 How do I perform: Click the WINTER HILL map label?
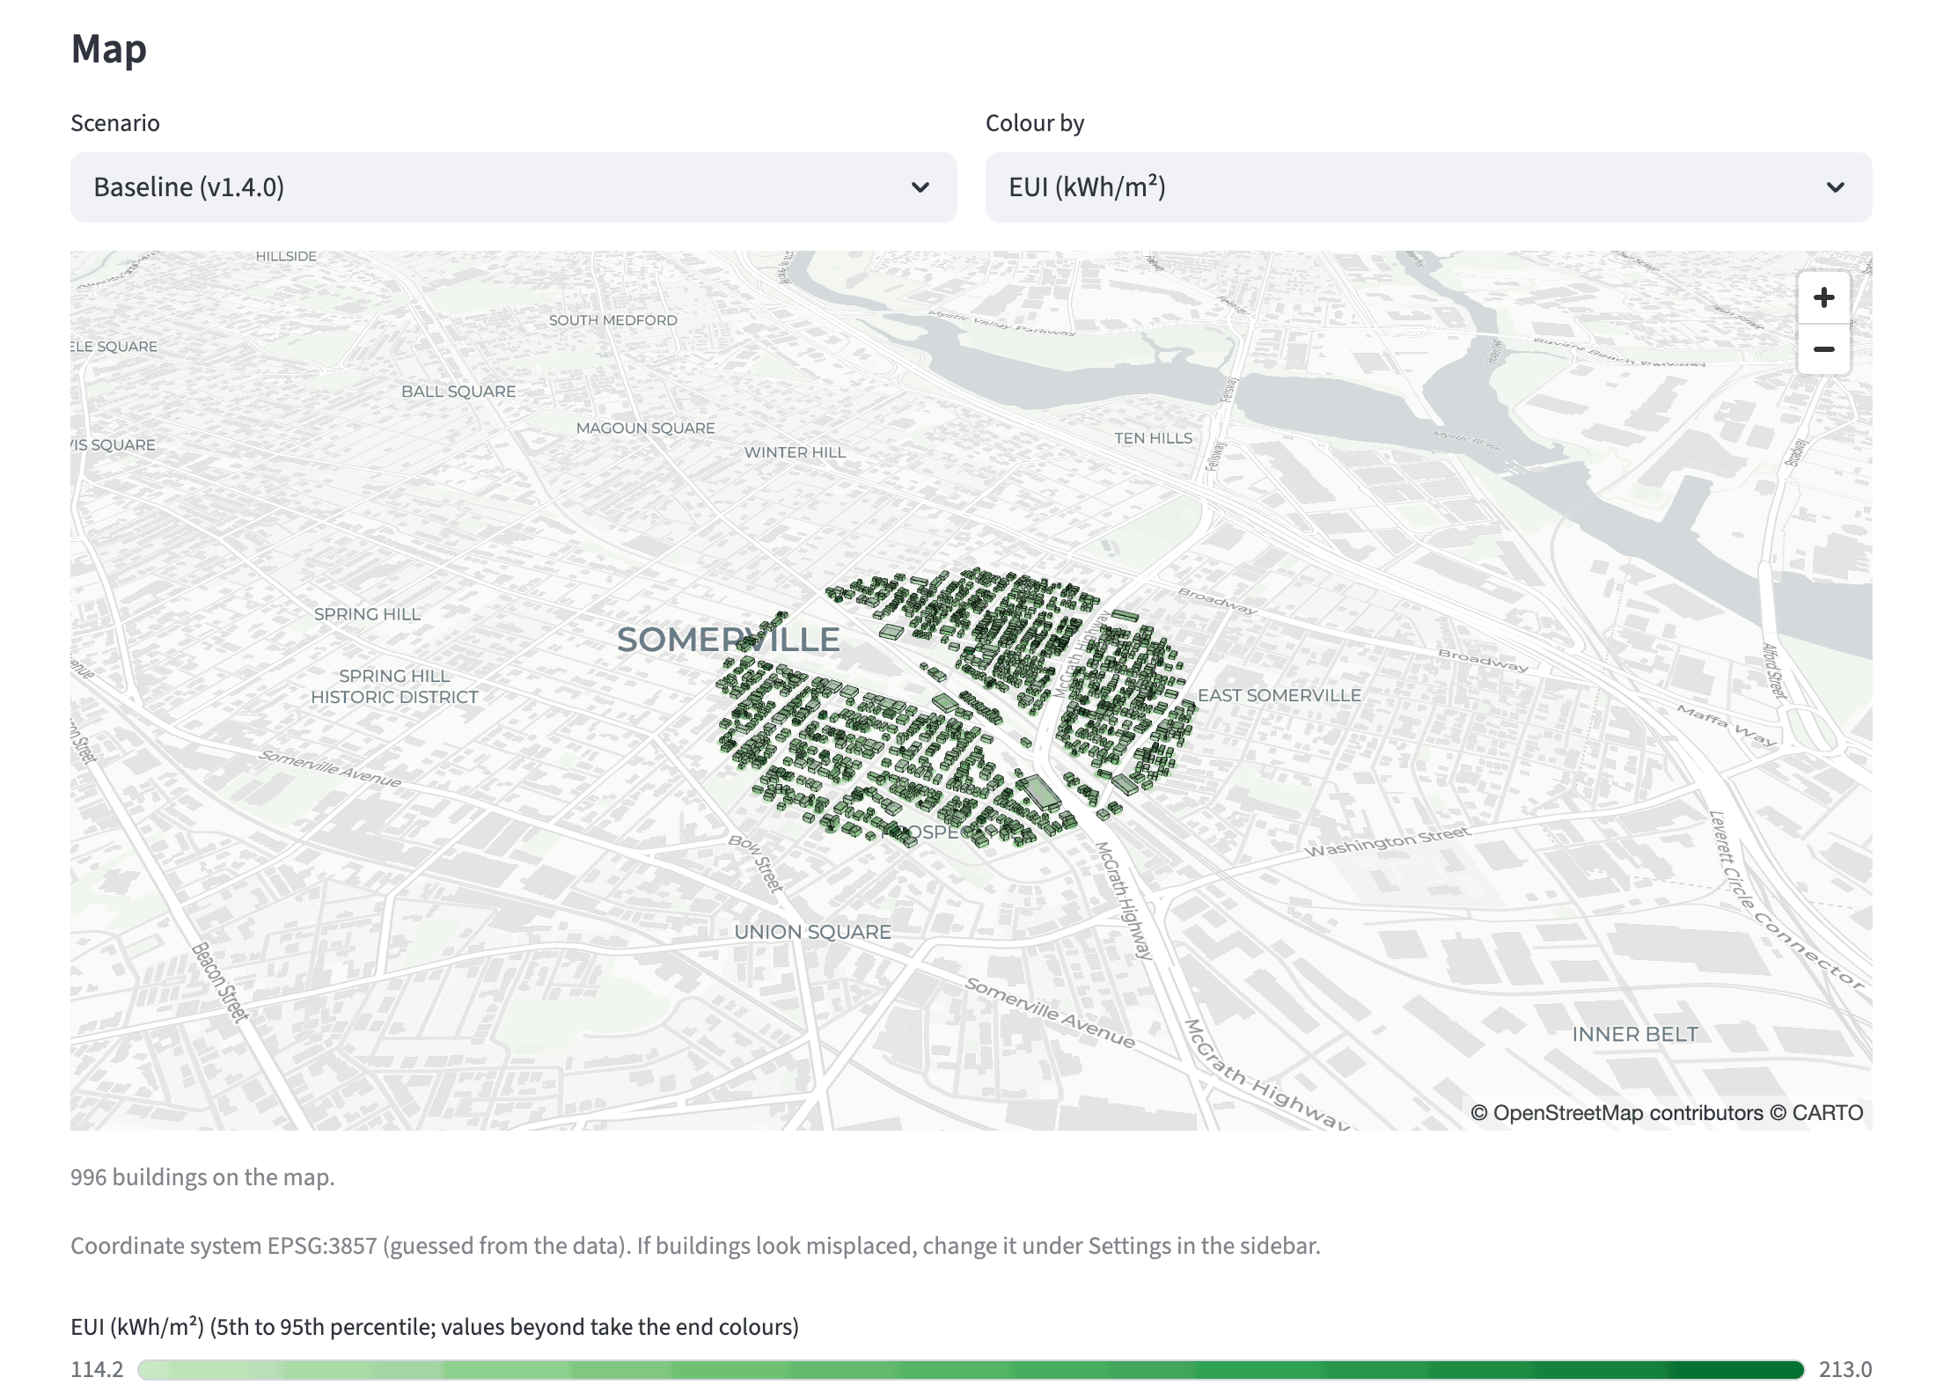pyautogui.click(x=795, y=452)
